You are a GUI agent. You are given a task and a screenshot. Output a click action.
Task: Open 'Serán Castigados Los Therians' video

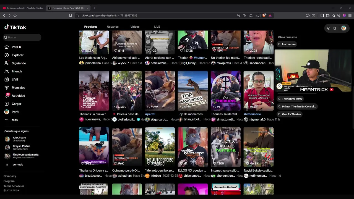(x=259, y=147)
